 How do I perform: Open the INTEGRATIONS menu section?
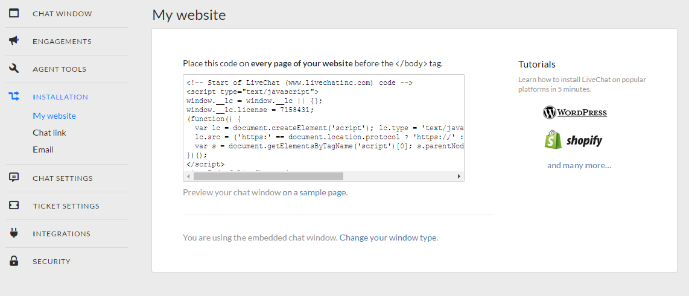[62, 233]
